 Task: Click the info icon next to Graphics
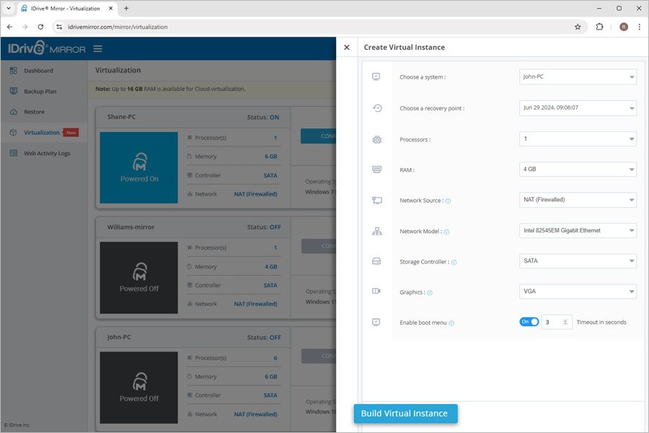pos(430,293)
